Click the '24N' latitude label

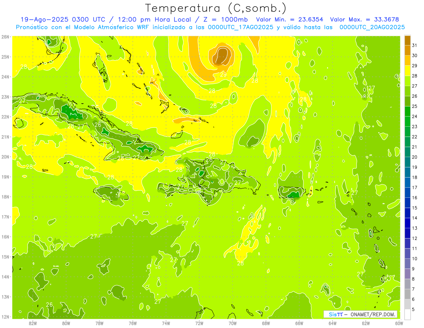(x=5, y=77)
